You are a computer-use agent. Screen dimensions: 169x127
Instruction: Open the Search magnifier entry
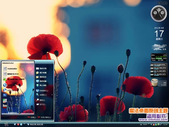click(41, 100)
